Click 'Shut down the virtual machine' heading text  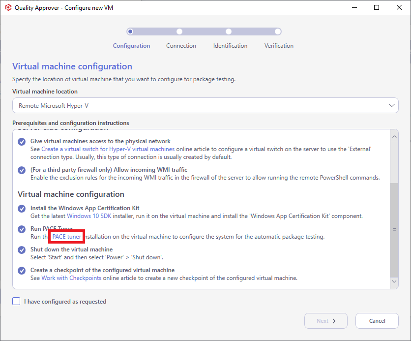coord(72,249)
